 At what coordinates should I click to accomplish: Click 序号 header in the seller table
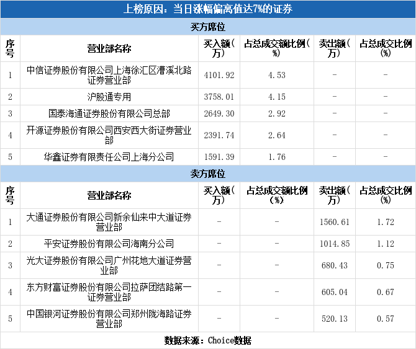pyautogui.click(x=10, y=195)
